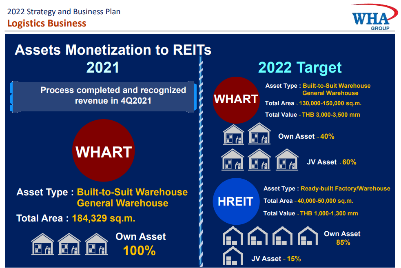Click the 'Own Asset' label above 100%
This screenshot has height=268, width=401.
pyautogui.click(x=141, y=237)
